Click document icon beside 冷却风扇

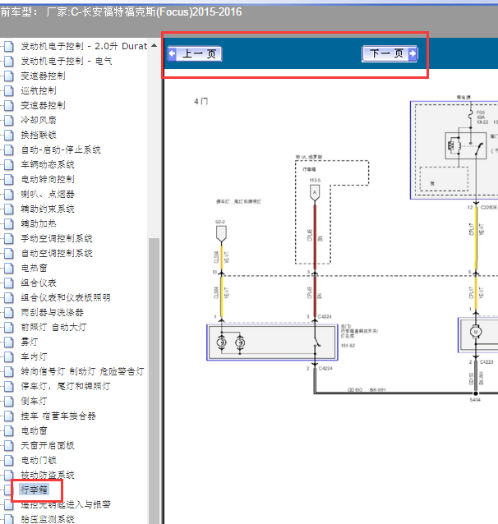9,120
